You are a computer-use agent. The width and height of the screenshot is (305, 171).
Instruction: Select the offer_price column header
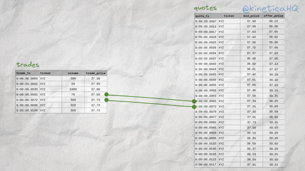click(273, 16)
